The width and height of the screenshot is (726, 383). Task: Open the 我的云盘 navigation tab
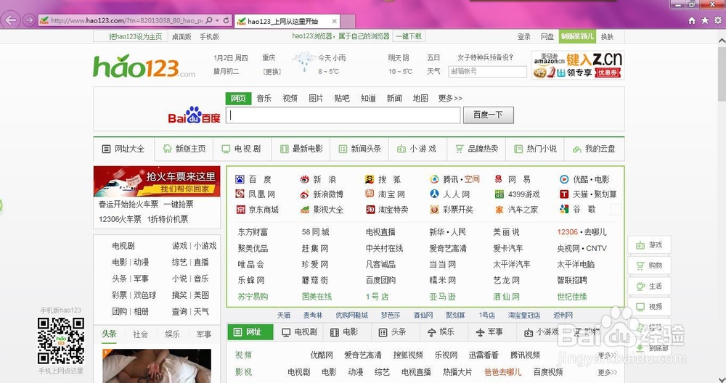(594, 149)
